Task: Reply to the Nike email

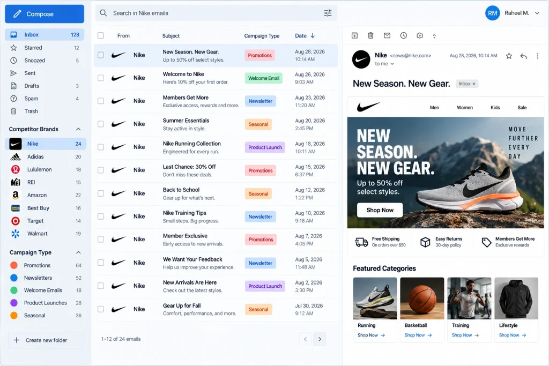Action: [x=523, y=56]
